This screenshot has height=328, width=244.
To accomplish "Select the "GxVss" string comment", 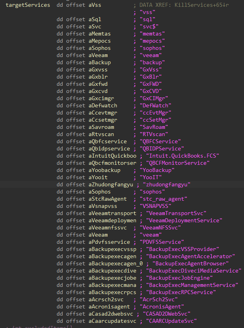I will (151, 70).
